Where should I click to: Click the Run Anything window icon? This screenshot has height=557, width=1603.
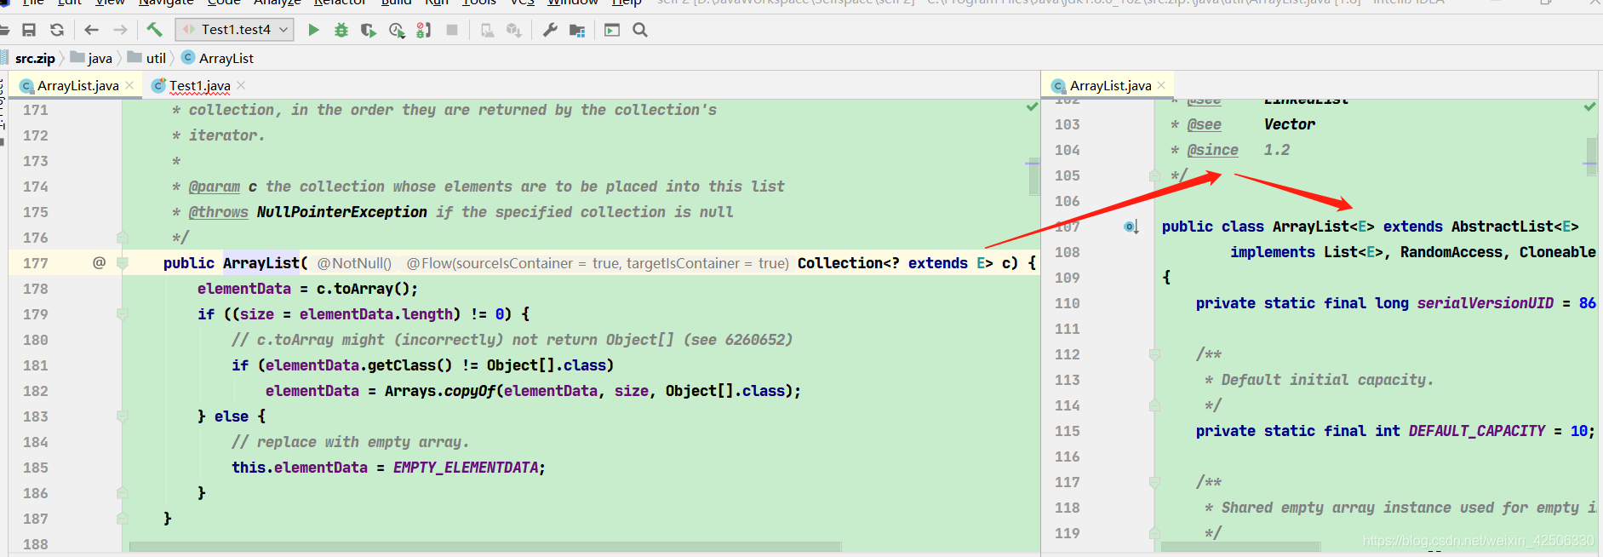pos(612,30)
